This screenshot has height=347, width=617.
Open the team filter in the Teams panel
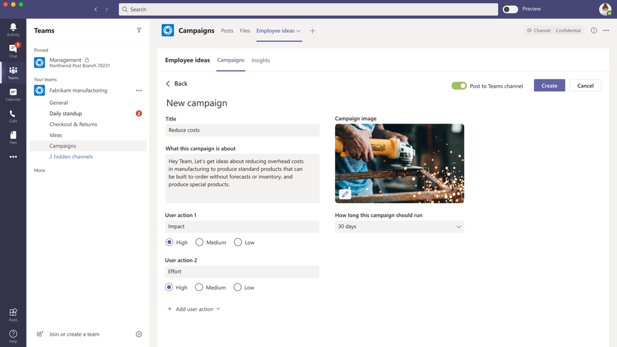[x=139, y=30]
